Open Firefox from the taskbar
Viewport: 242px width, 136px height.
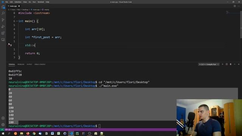(x=28, y=133)
